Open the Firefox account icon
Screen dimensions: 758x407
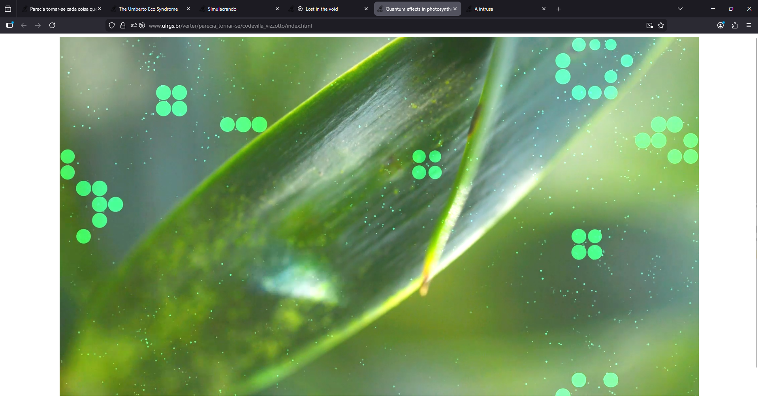[720, 25]
